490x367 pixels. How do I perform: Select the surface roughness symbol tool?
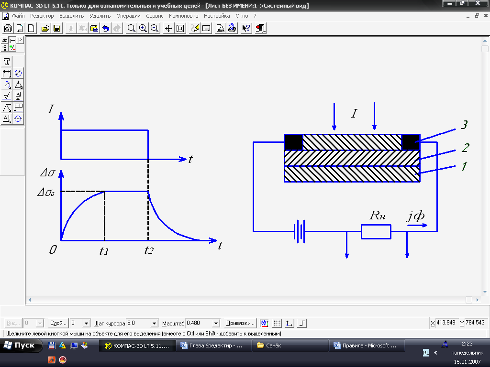pyautogui.click(x=7, y=96)
